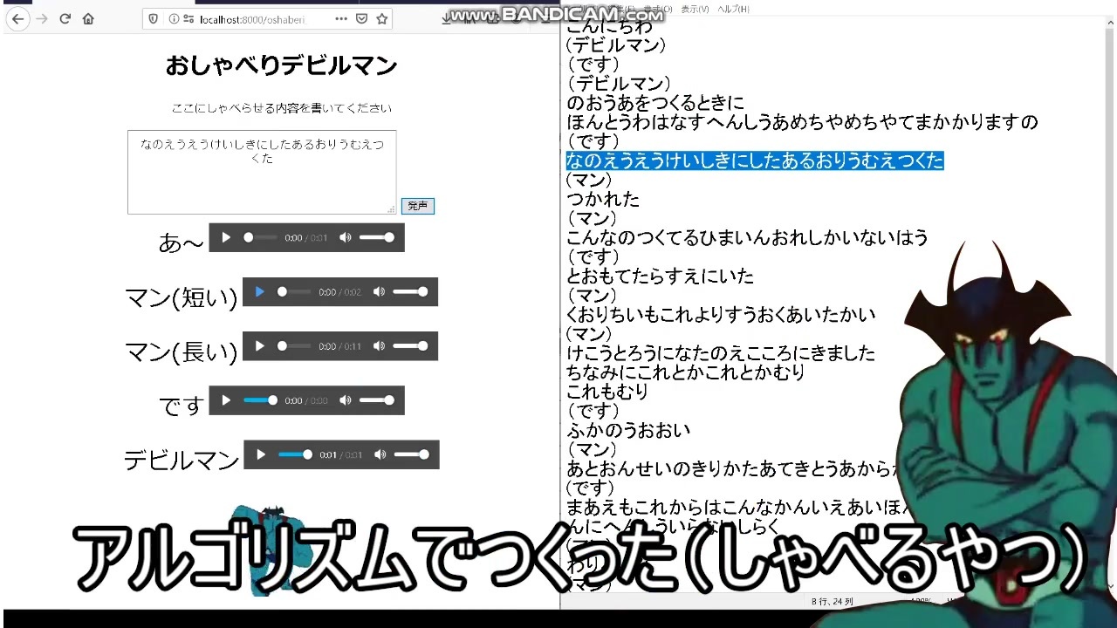Play the マン(短い) audio clip
The width and height of the screenshot is (1117, 628).
[259, 291]
